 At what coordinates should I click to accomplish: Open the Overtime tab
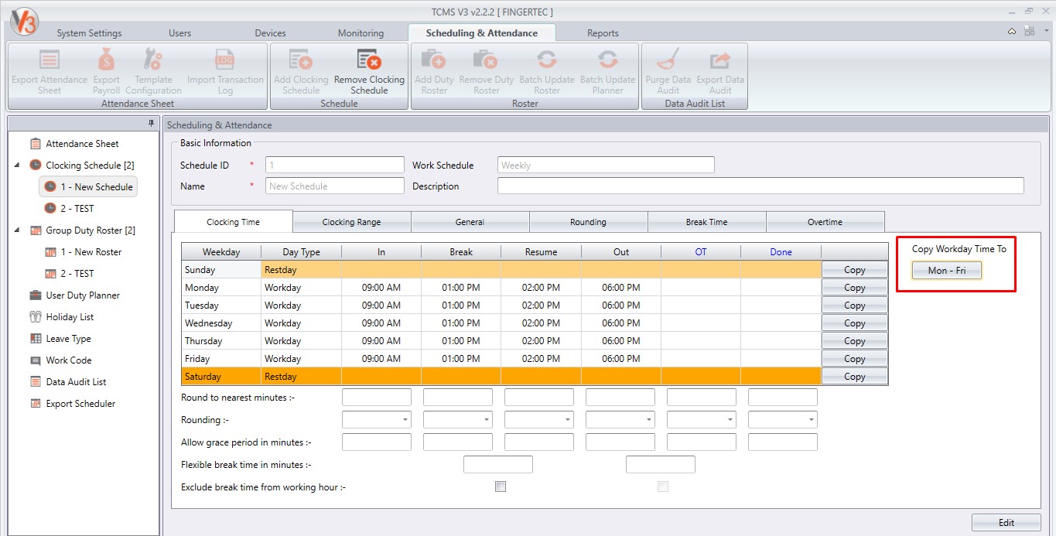[825, 222]
